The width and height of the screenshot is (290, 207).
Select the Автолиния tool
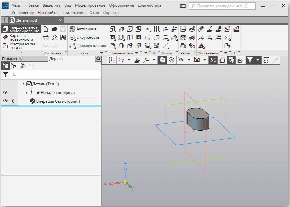pyautogui.click(x=83, y=29)
